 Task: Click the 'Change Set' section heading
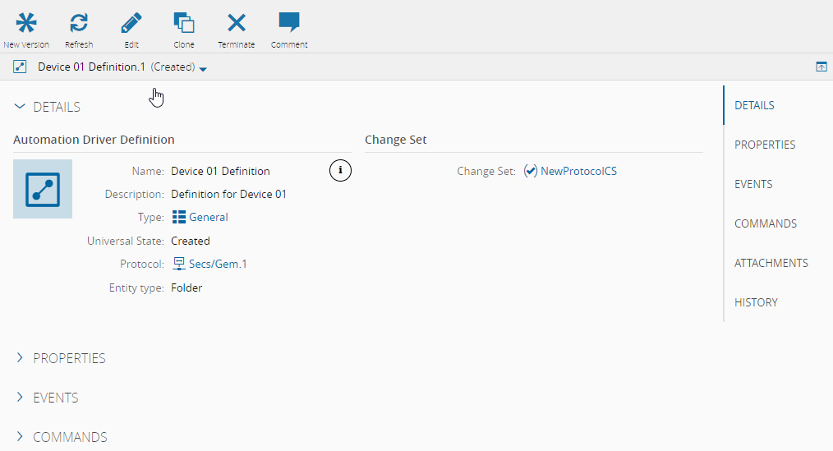coord(396,140)
